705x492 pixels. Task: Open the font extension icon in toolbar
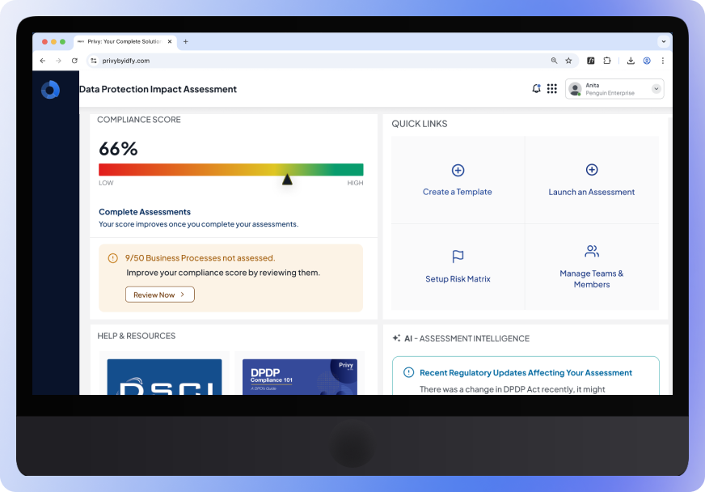point(591,61)
